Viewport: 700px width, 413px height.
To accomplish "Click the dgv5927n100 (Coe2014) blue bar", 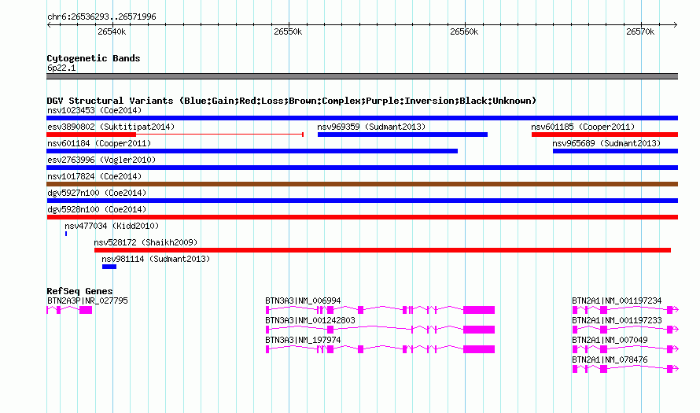I will [x=362, y=201].
